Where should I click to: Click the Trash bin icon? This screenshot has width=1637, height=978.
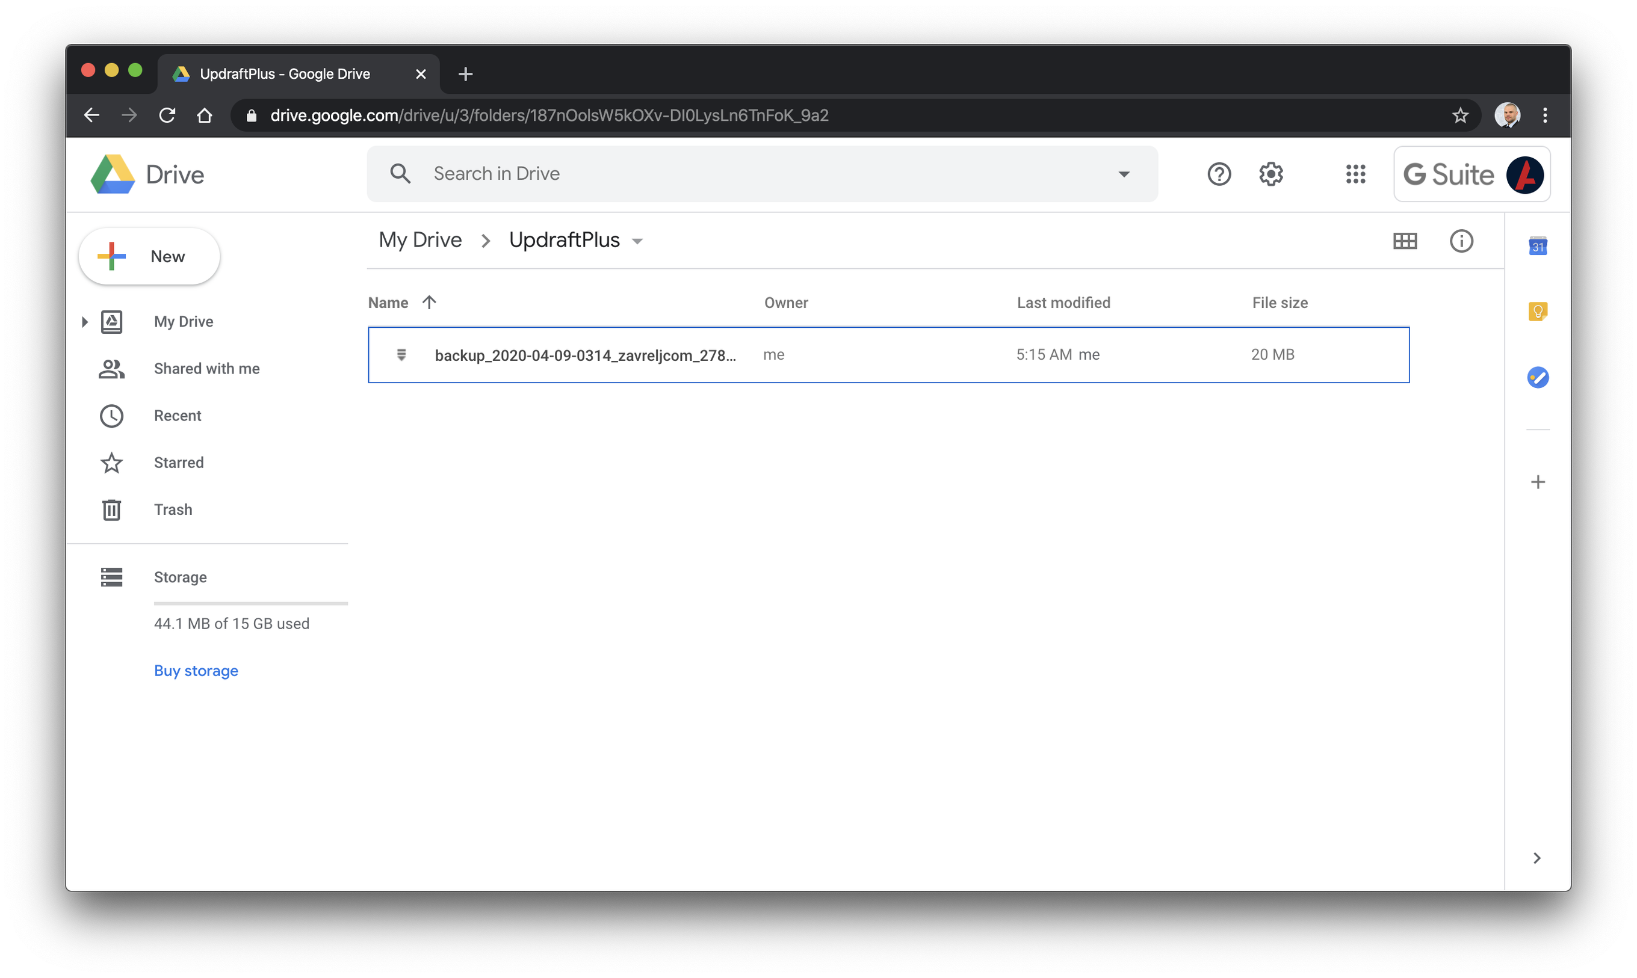(111, 510)
